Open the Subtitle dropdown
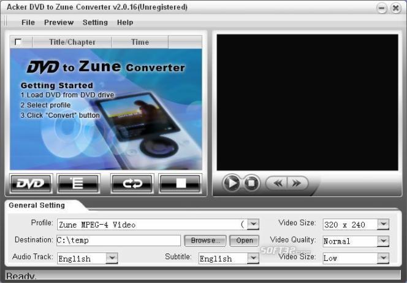 pos(253,258)
